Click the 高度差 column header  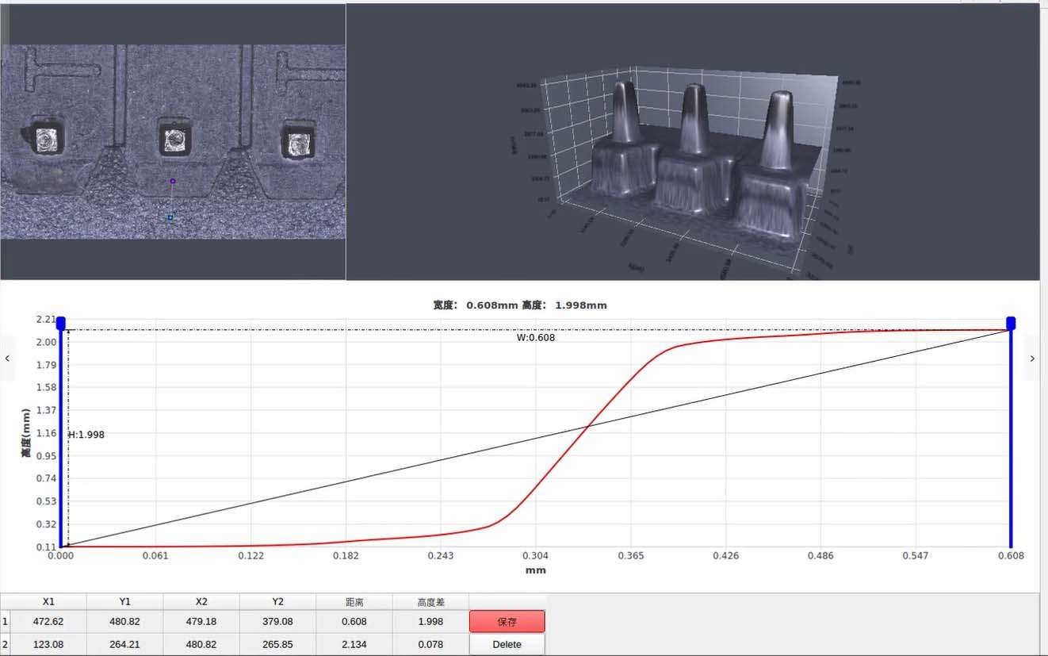(x=430, y=602)
